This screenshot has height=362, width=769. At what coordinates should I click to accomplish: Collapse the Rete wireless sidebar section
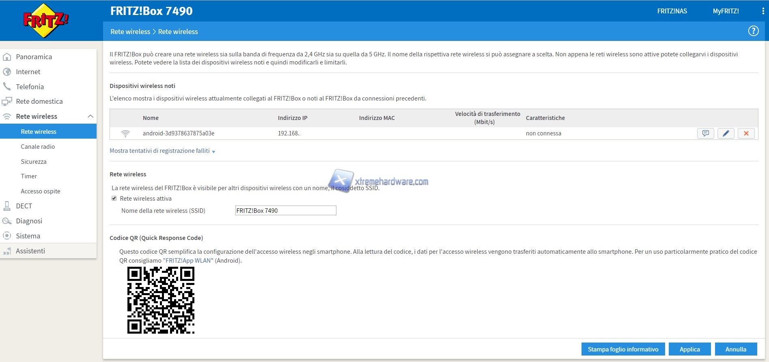90,116
